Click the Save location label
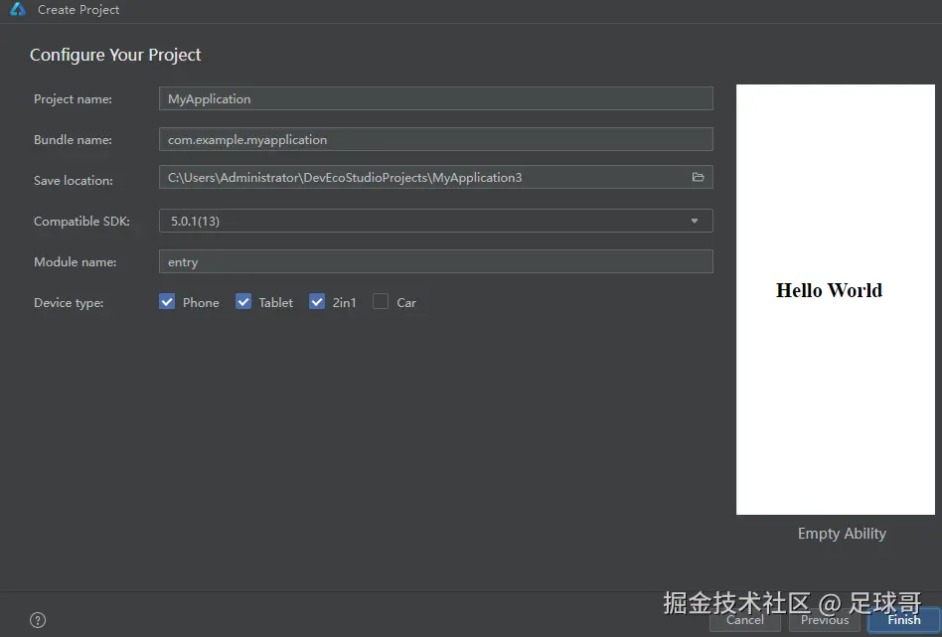942x637 pixels. point(74,180)
